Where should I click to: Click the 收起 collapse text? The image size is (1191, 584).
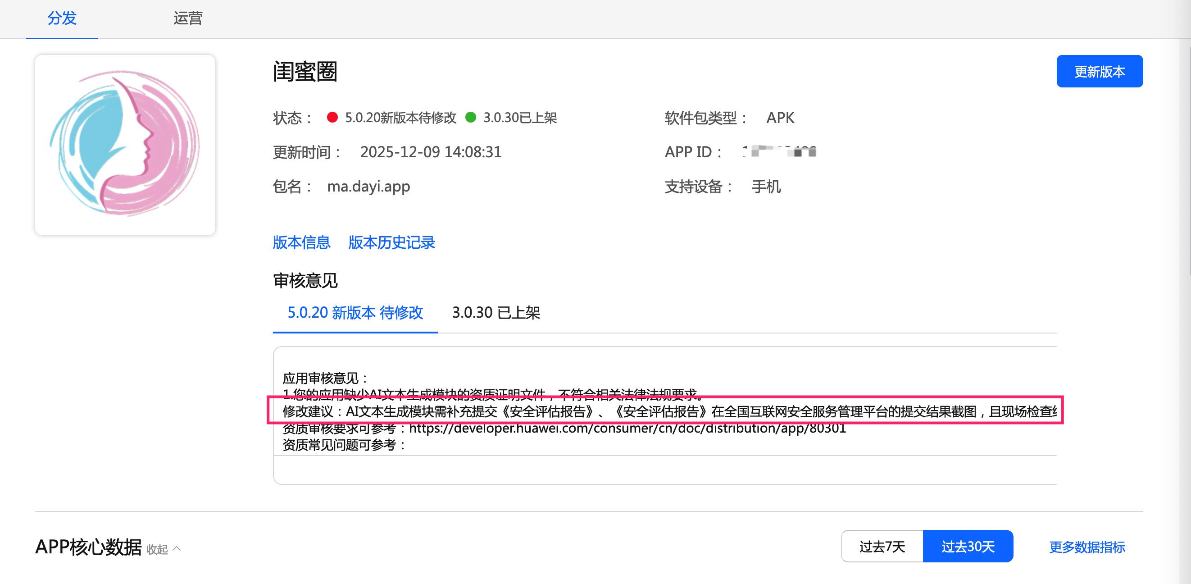(157, 549)
